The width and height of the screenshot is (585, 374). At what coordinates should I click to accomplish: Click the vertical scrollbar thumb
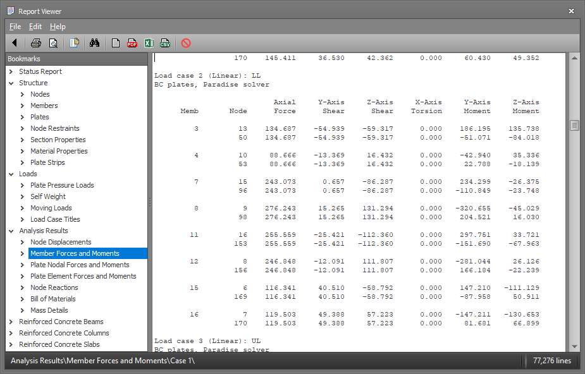574,126
